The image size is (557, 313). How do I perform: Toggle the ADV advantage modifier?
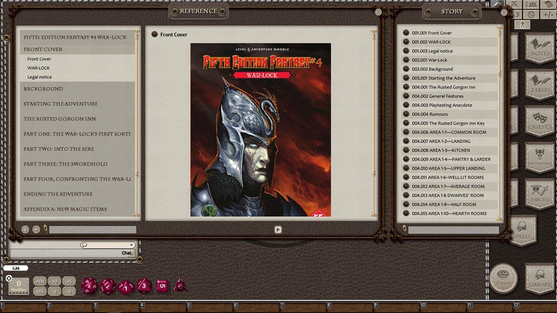pyautogui.click(x=40, y=281)
